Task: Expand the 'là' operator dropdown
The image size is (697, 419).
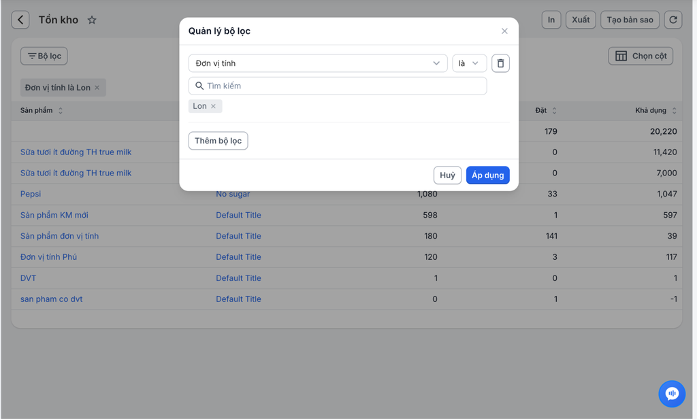Action: [469, 63]
